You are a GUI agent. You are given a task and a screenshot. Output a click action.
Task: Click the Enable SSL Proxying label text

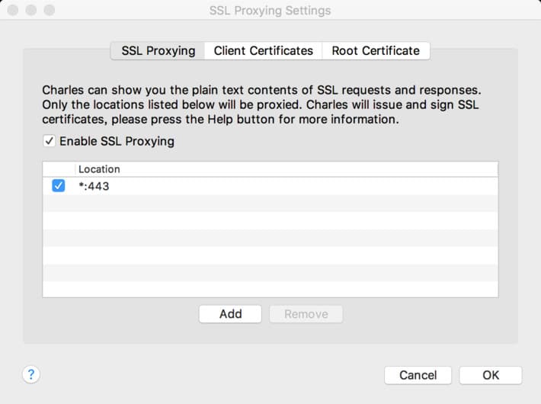click(117, 141)
